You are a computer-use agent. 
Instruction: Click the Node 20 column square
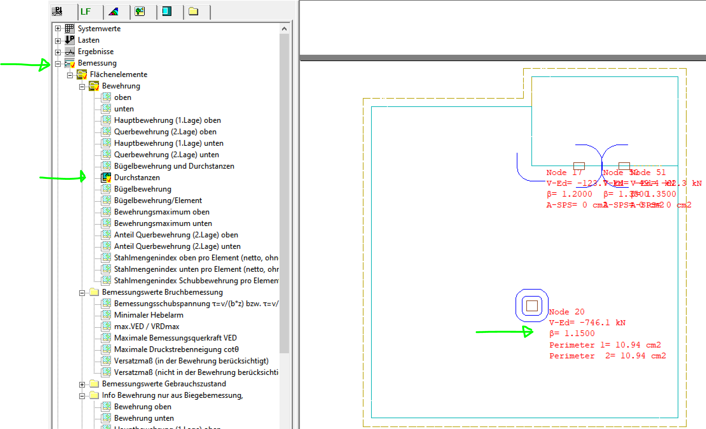pos(532,306)
